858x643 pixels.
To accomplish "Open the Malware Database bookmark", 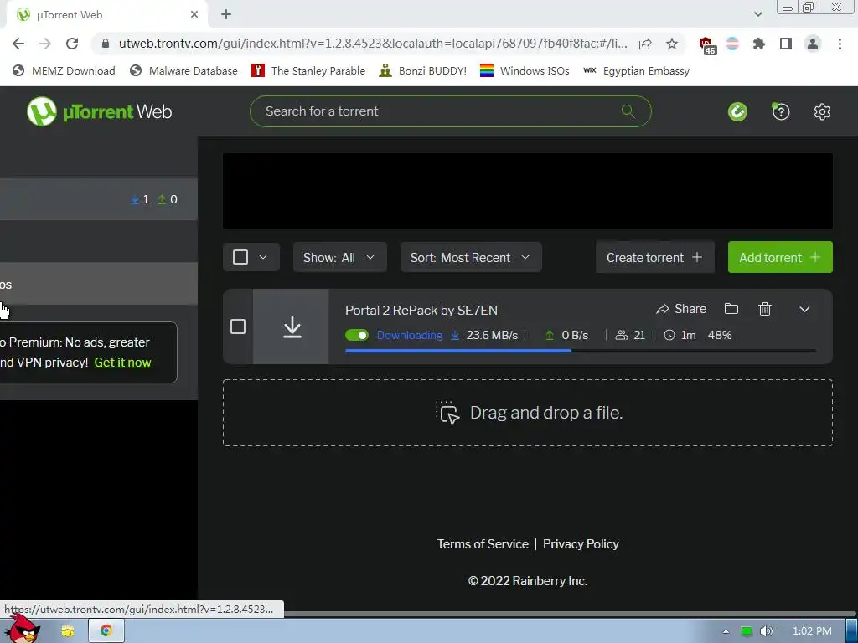I will point(183,70).
